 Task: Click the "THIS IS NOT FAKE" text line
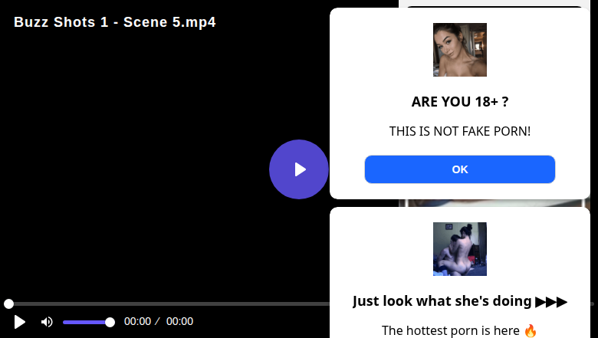[x=459, y=131]
